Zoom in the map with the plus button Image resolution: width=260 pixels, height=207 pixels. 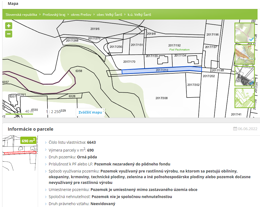(9, 26)
